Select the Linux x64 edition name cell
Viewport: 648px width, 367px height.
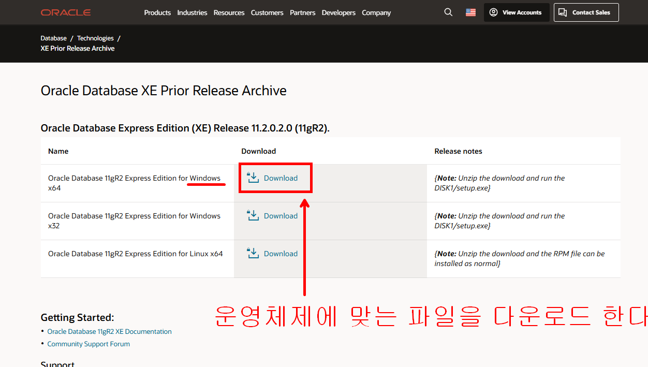[137, 259]
